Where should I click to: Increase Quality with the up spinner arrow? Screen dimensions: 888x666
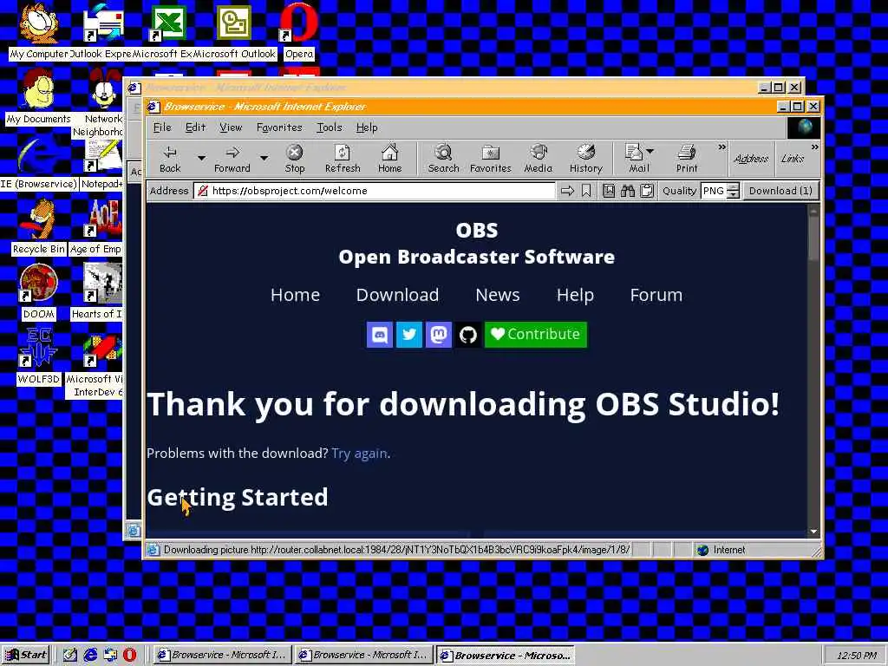pos(733,187)
